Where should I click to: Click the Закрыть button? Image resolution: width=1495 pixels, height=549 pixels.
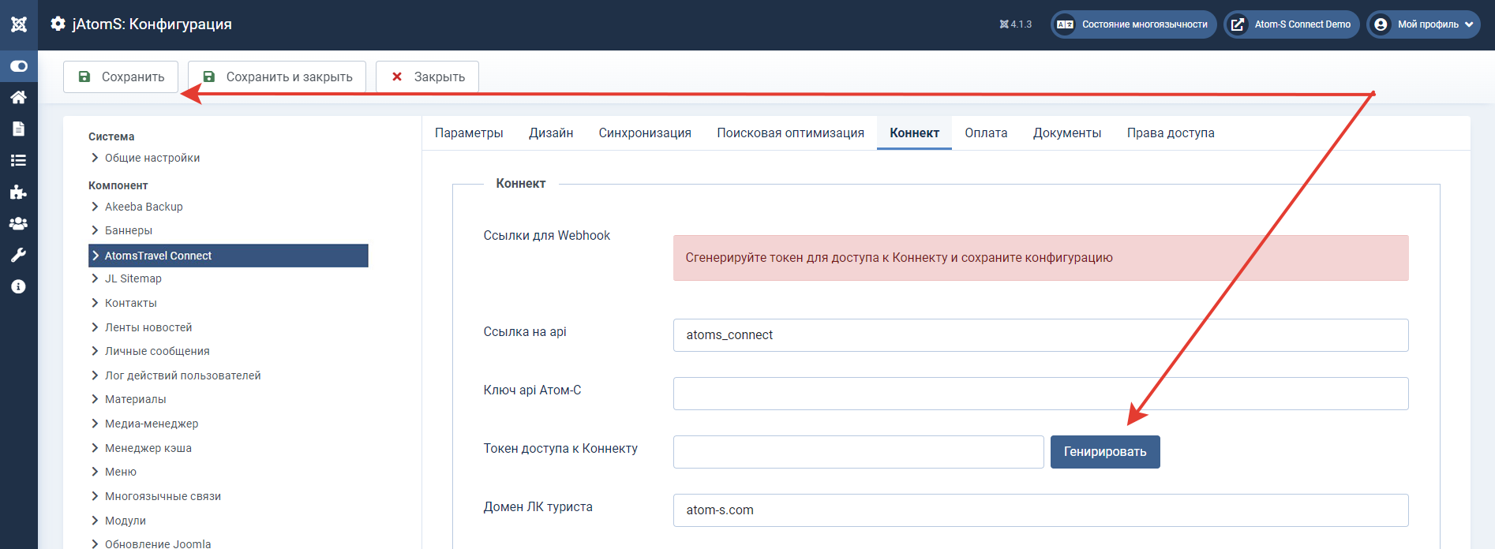coord(427,77)
